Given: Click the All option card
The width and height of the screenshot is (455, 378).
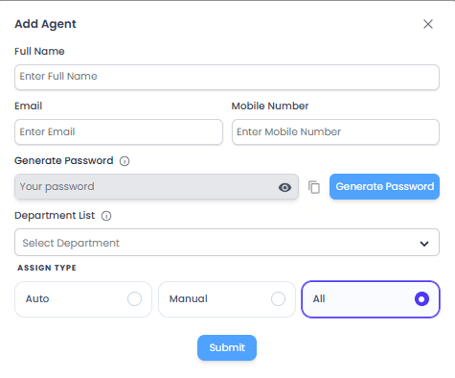Looking at the screenshot, I should click(371, 299).
